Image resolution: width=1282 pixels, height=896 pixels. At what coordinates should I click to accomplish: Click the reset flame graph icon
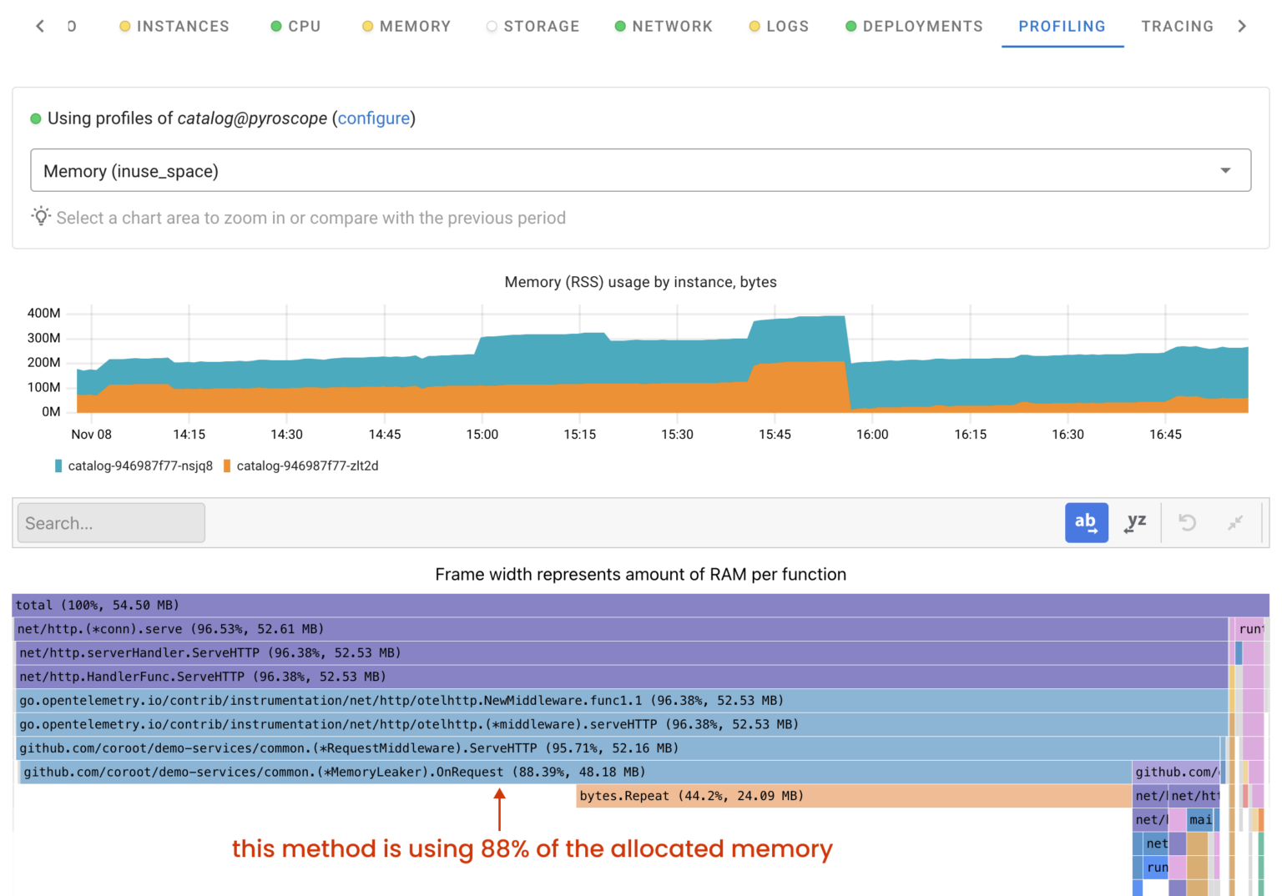pos(1186,522)
